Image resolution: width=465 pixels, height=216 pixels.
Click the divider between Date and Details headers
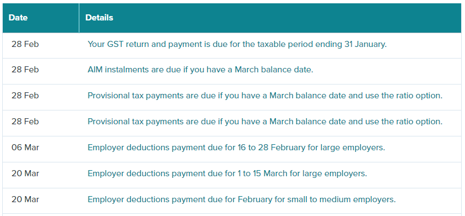(x=79, y=18)
